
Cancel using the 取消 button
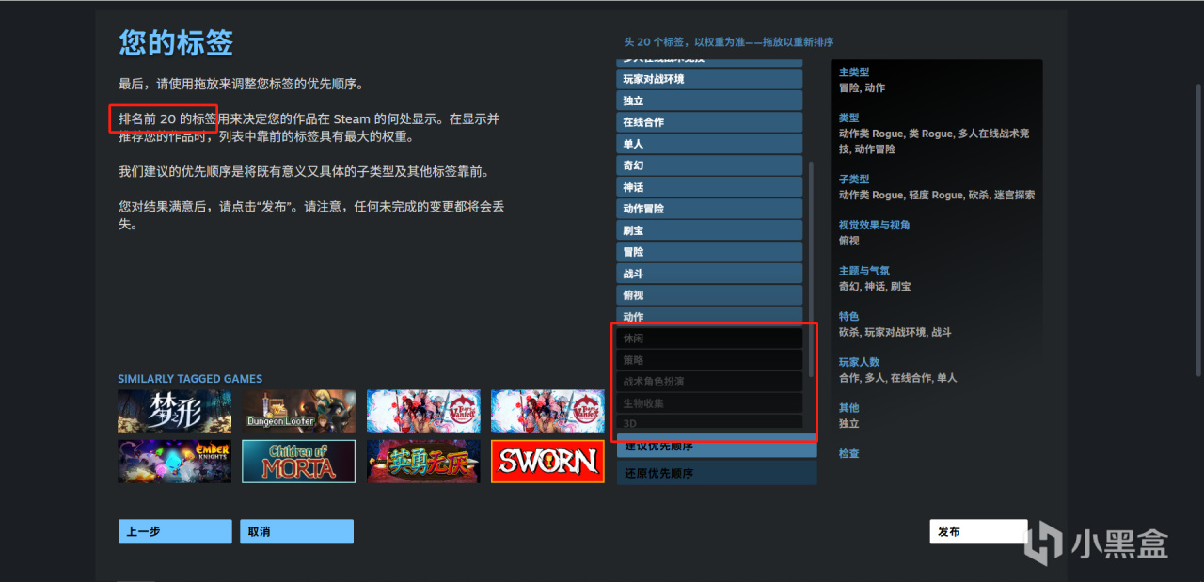tap(296, 531)
